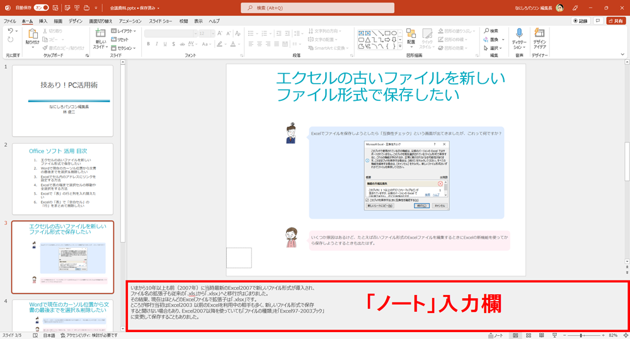This screenshot has width=630, height=339.
Task: Open the デザイン (Design) tab
Action: pyautogui.click(x=75, y=21)
